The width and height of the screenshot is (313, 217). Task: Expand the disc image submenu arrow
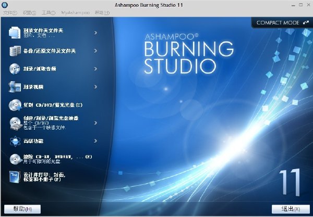tap(95, 123)
